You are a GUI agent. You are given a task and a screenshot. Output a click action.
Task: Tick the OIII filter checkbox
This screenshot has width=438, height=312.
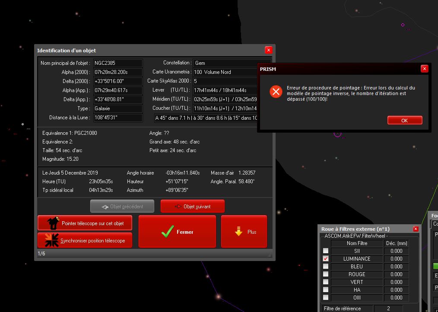326,298
